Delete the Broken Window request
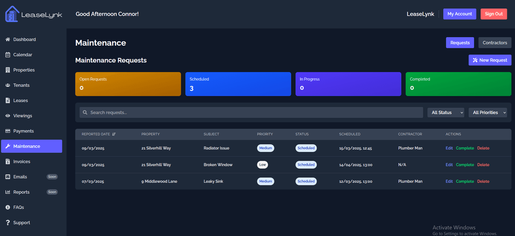 (x=483, y=165)
